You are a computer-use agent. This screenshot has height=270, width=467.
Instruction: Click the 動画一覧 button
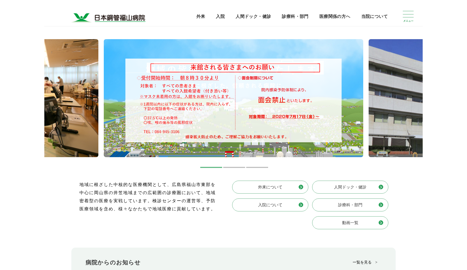point(350,223)
